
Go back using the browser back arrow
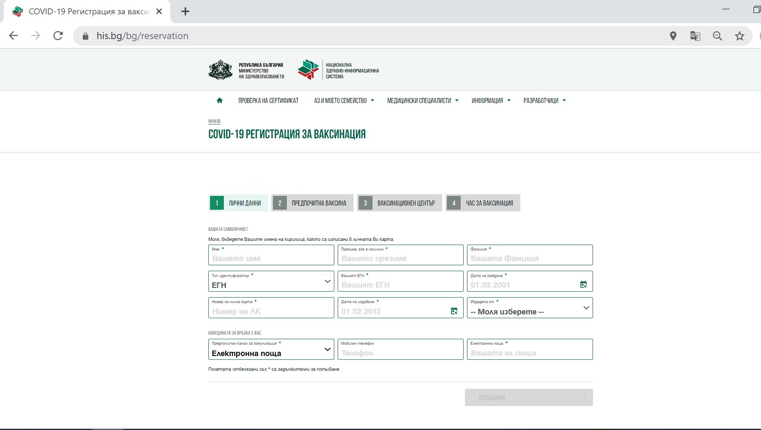click(13, 36)
